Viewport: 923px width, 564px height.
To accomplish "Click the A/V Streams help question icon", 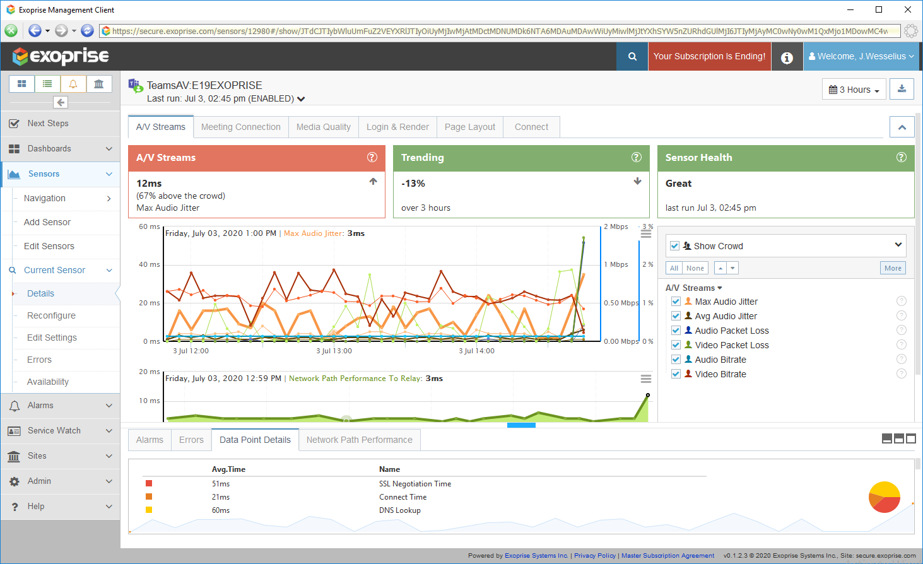I will pyautogui.click(x=372, y=157).
